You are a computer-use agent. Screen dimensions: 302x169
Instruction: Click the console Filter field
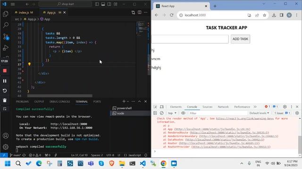[x=218, y=113]
